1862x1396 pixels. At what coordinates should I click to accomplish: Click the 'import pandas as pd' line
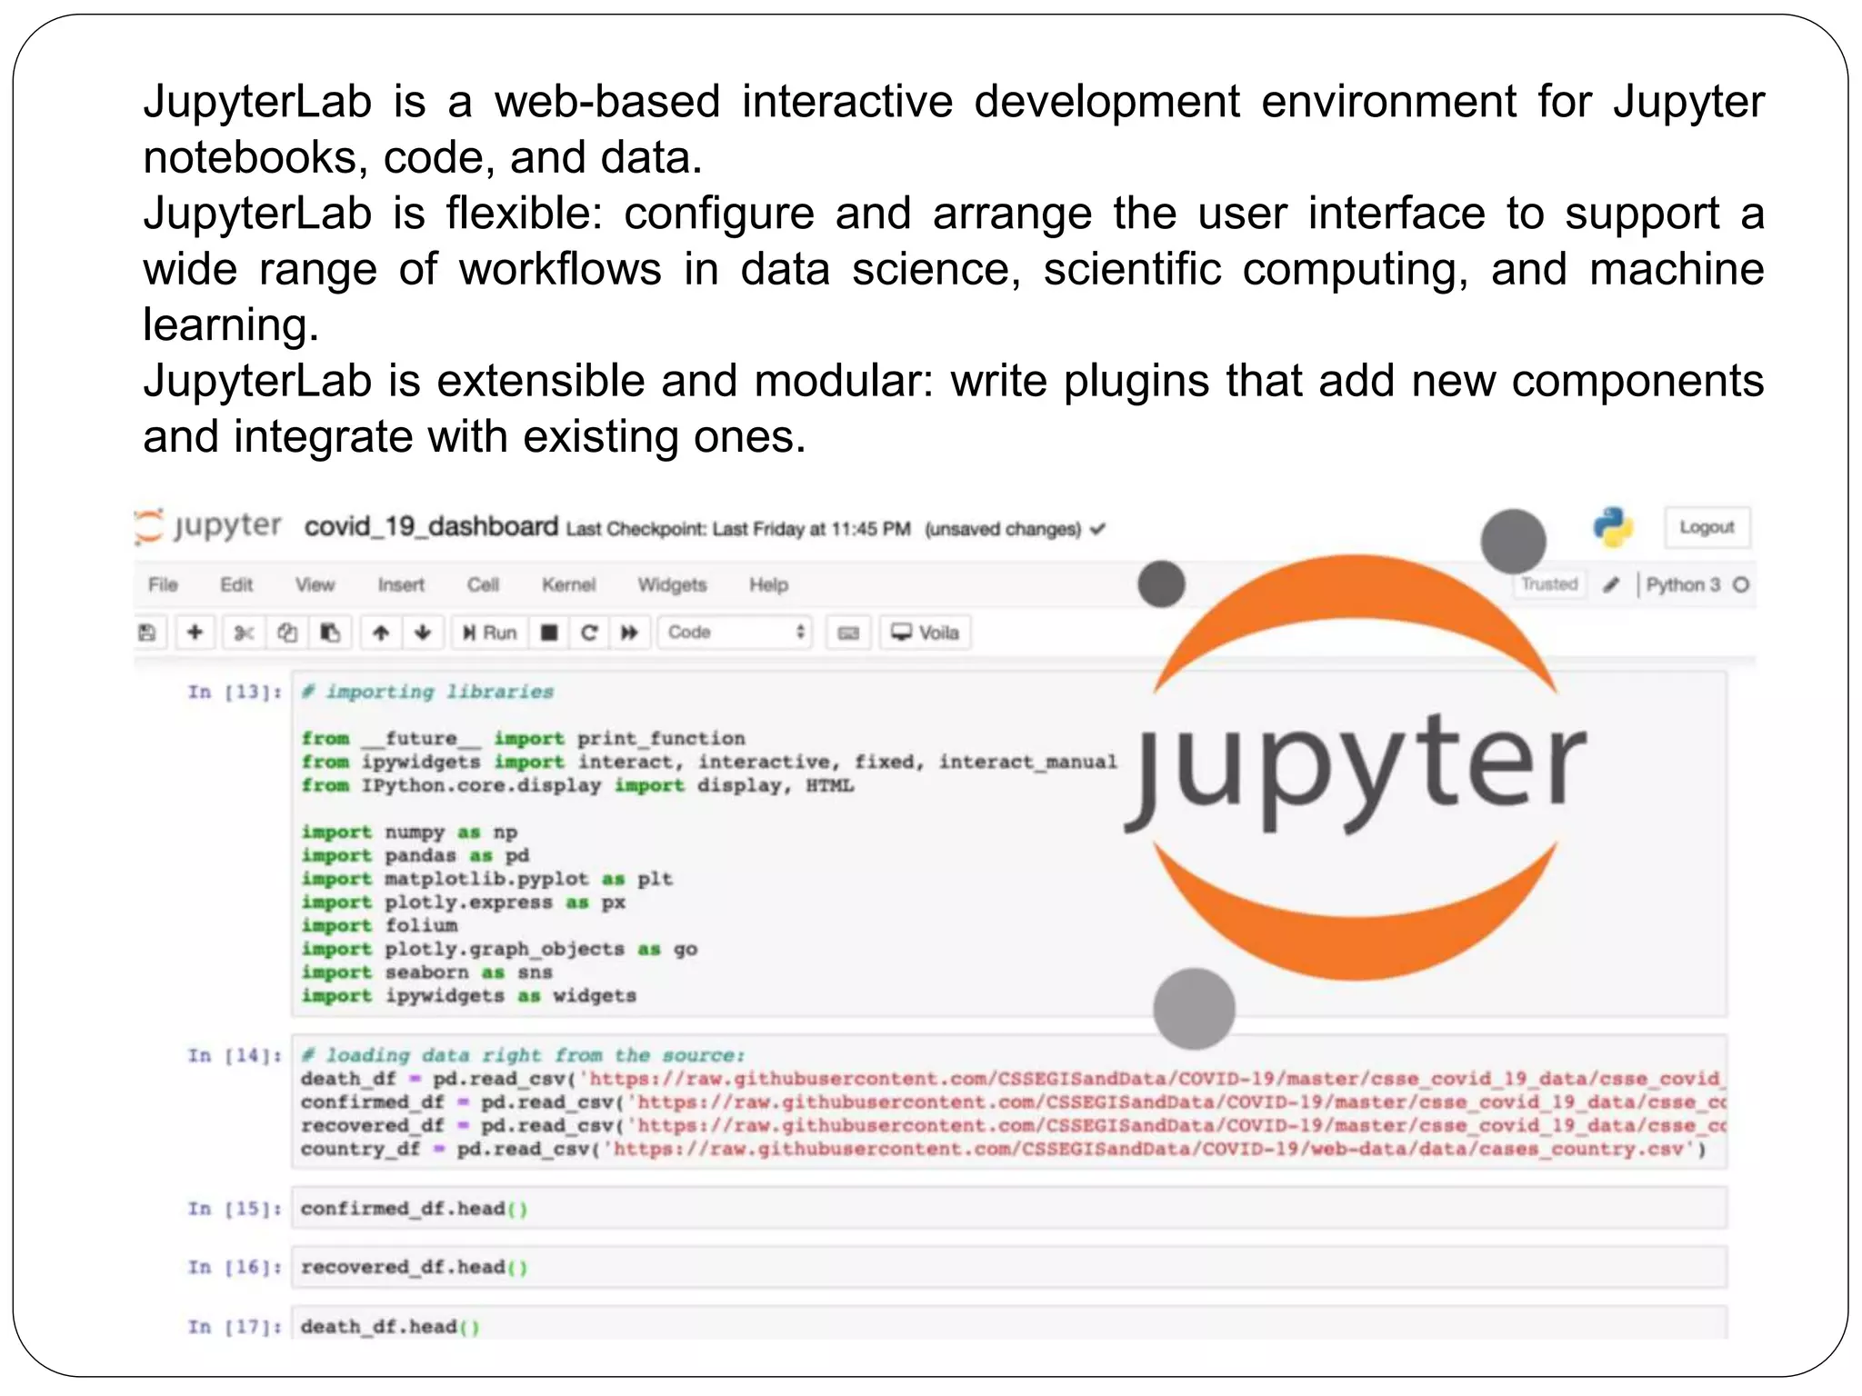(x=415, y=855)
